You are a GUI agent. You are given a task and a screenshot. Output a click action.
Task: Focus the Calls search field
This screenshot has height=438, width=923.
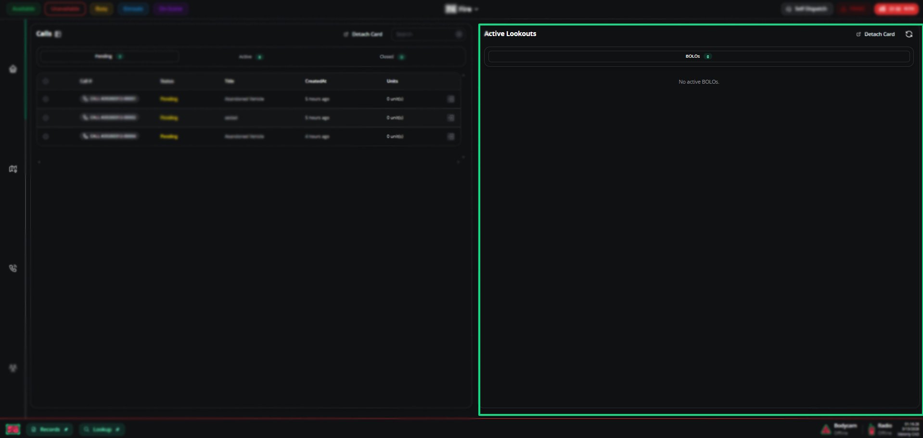pyautogui.click(x=427, y=34)
